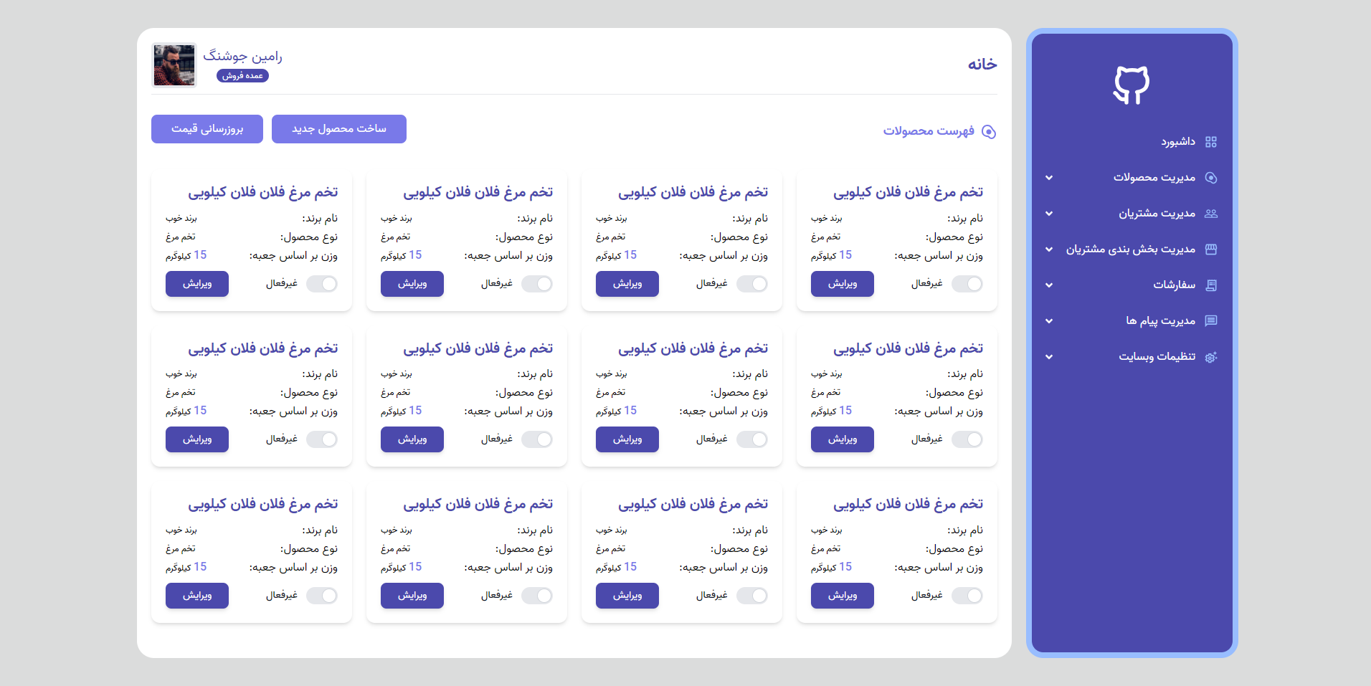The height and width of the screenshot is (686, 1371).
Task: Toggle active switch on first row rightmost card
Action: pyautogui.click(x=967, y=284)
